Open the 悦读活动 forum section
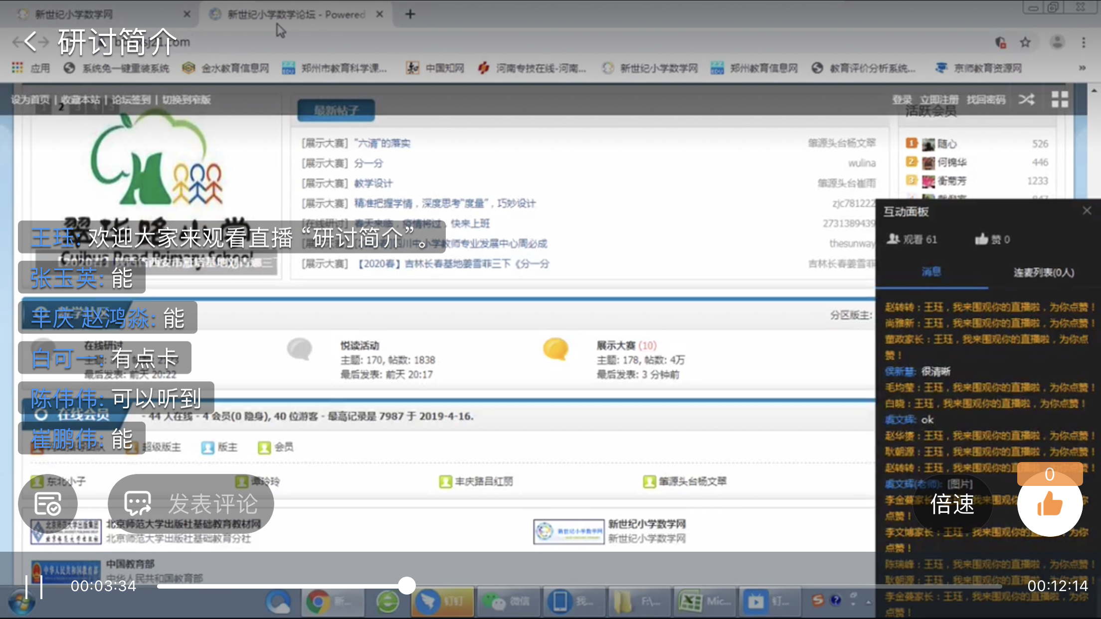This screenshot has height=619, width=1101. coord(360,345)
